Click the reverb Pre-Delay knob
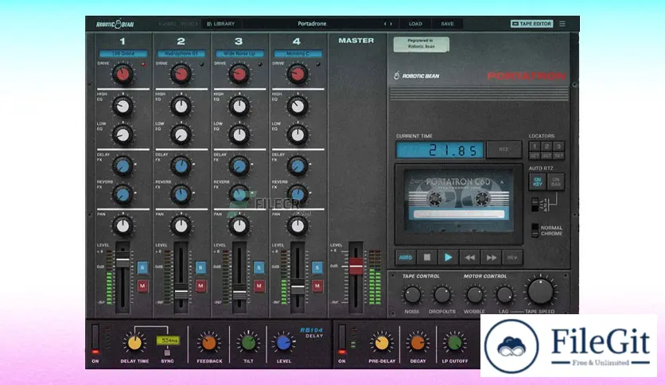The image size is (665, 385). (x=382, y=343)
